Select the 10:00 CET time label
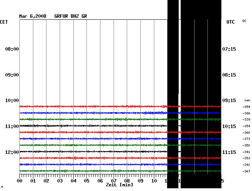The height and width of the screenshot is (191, 252). 12,101
